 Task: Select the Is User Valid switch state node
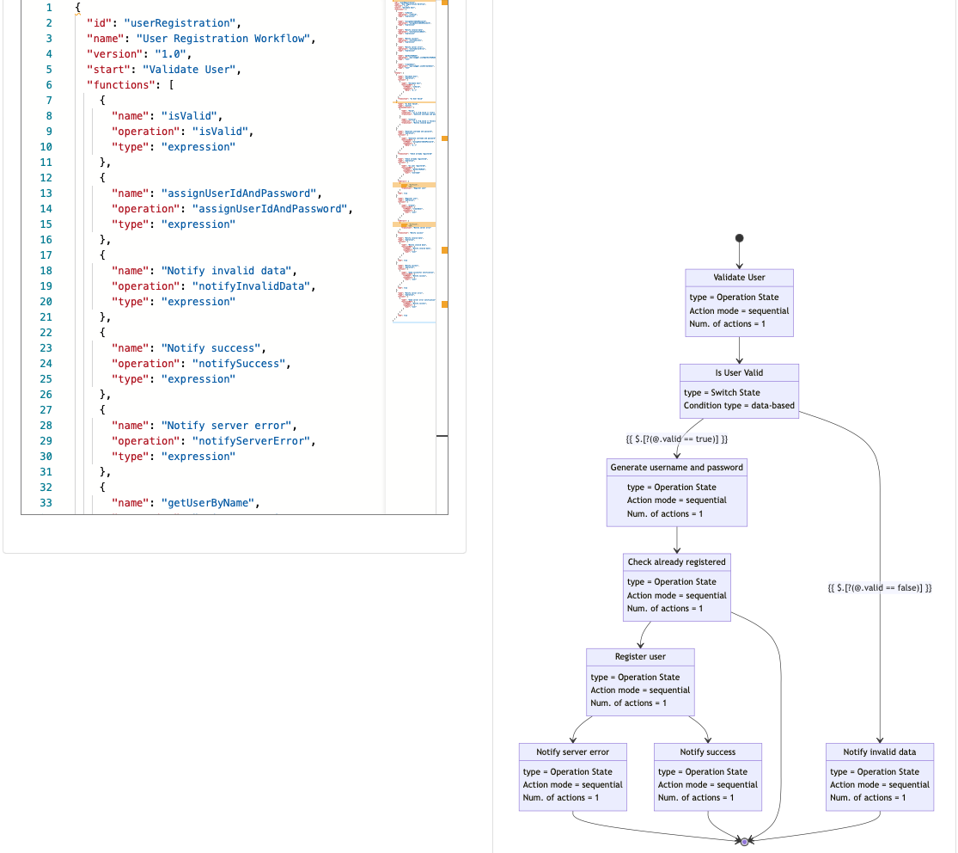739,391
